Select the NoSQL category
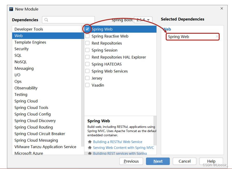 tap(47, 62)
